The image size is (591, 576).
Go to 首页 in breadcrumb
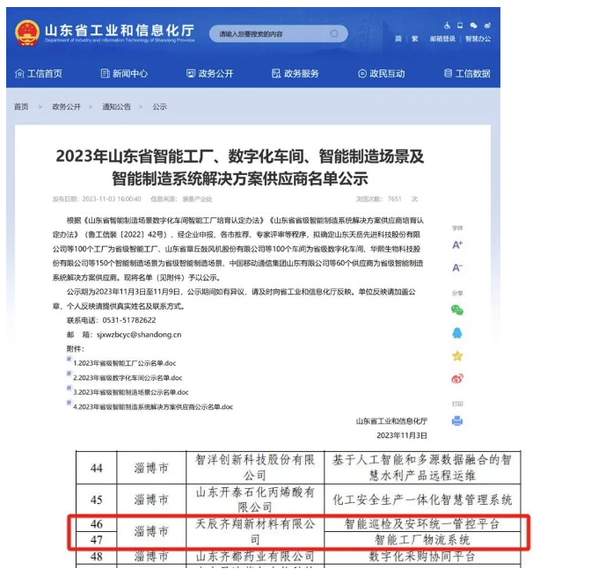coord(21,106)
